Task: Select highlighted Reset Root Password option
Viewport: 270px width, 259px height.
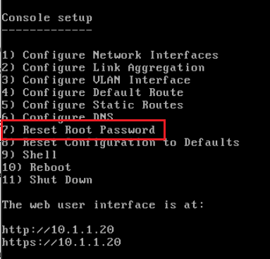Action: point(78,130)
